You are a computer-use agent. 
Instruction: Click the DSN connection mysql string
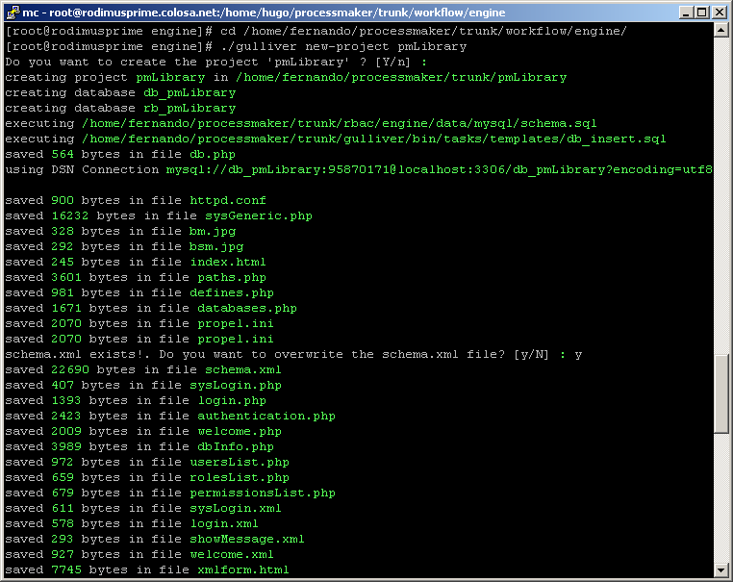439,169
